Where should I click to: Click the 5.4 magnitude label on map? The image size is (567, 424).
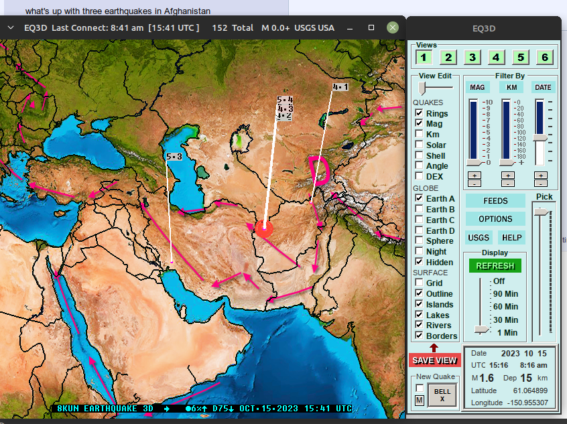(x=285, y=100)
